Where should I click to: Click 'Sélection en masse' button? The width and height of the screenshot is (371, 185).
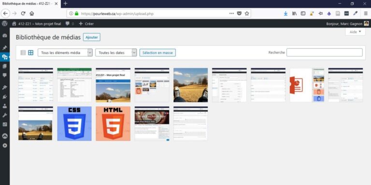(157, 53)
